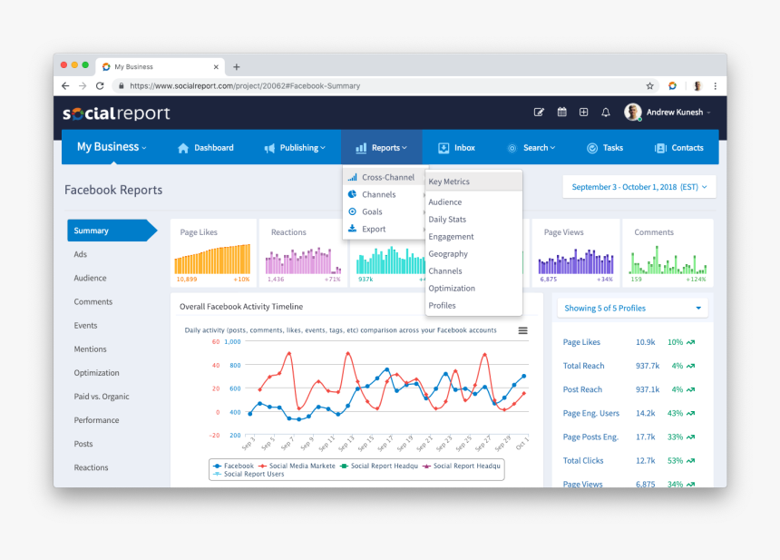Open the date range September 3 - October 1 selector
Viewport: 780px width, 560px height.
pyautogui.click(x=639, y=187)
